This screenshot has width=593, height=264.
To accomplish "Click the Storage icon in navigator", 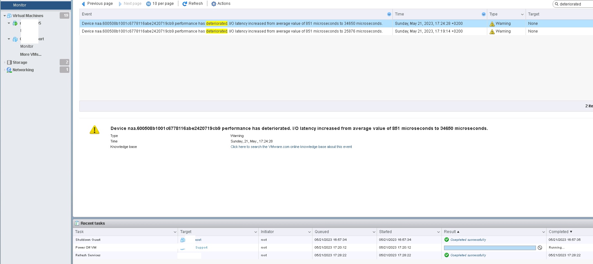I will 9,63.
